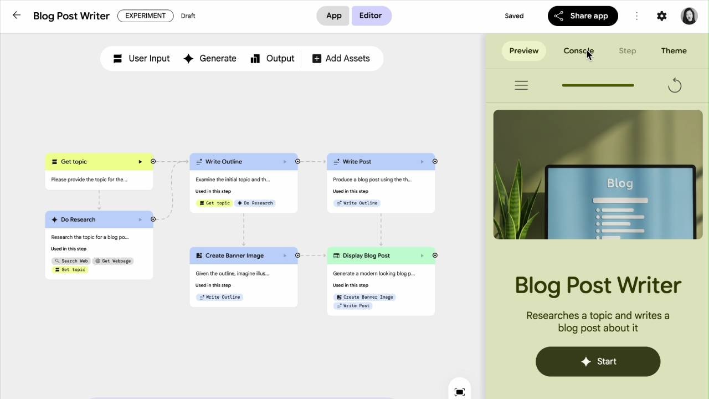Click the preview progress bar
The width and height of the screenshot is (709, 399).
598,85
